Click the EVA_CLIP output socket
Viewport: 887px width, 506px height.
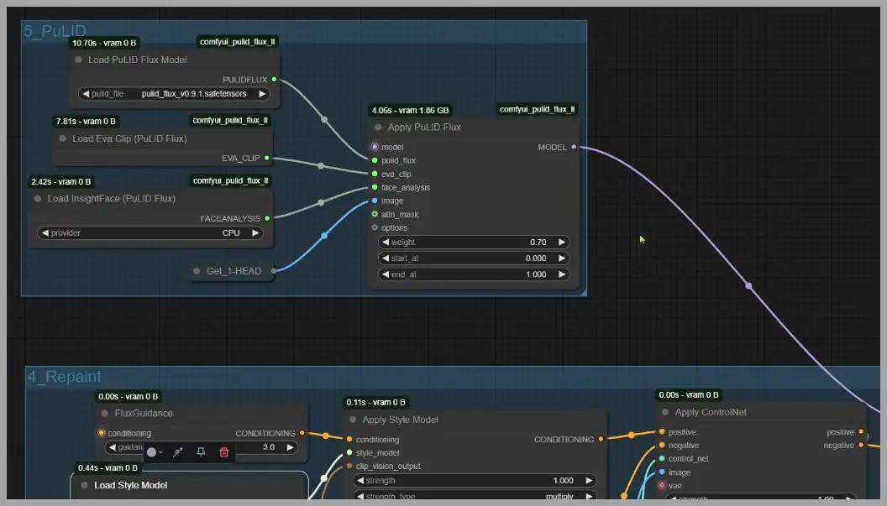pos(267,159)
